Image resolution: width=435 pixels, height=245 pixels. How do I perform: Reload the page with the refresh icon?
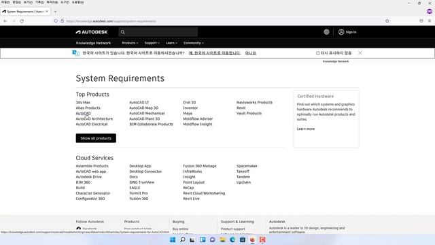(22, 21)
